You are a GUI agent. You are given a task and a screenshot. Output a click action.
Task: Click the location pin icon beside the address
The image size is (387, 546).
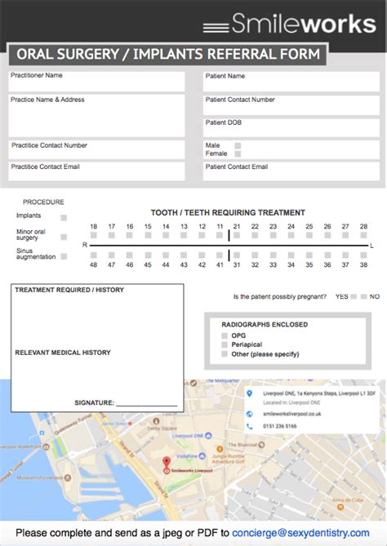click(249, 393)
